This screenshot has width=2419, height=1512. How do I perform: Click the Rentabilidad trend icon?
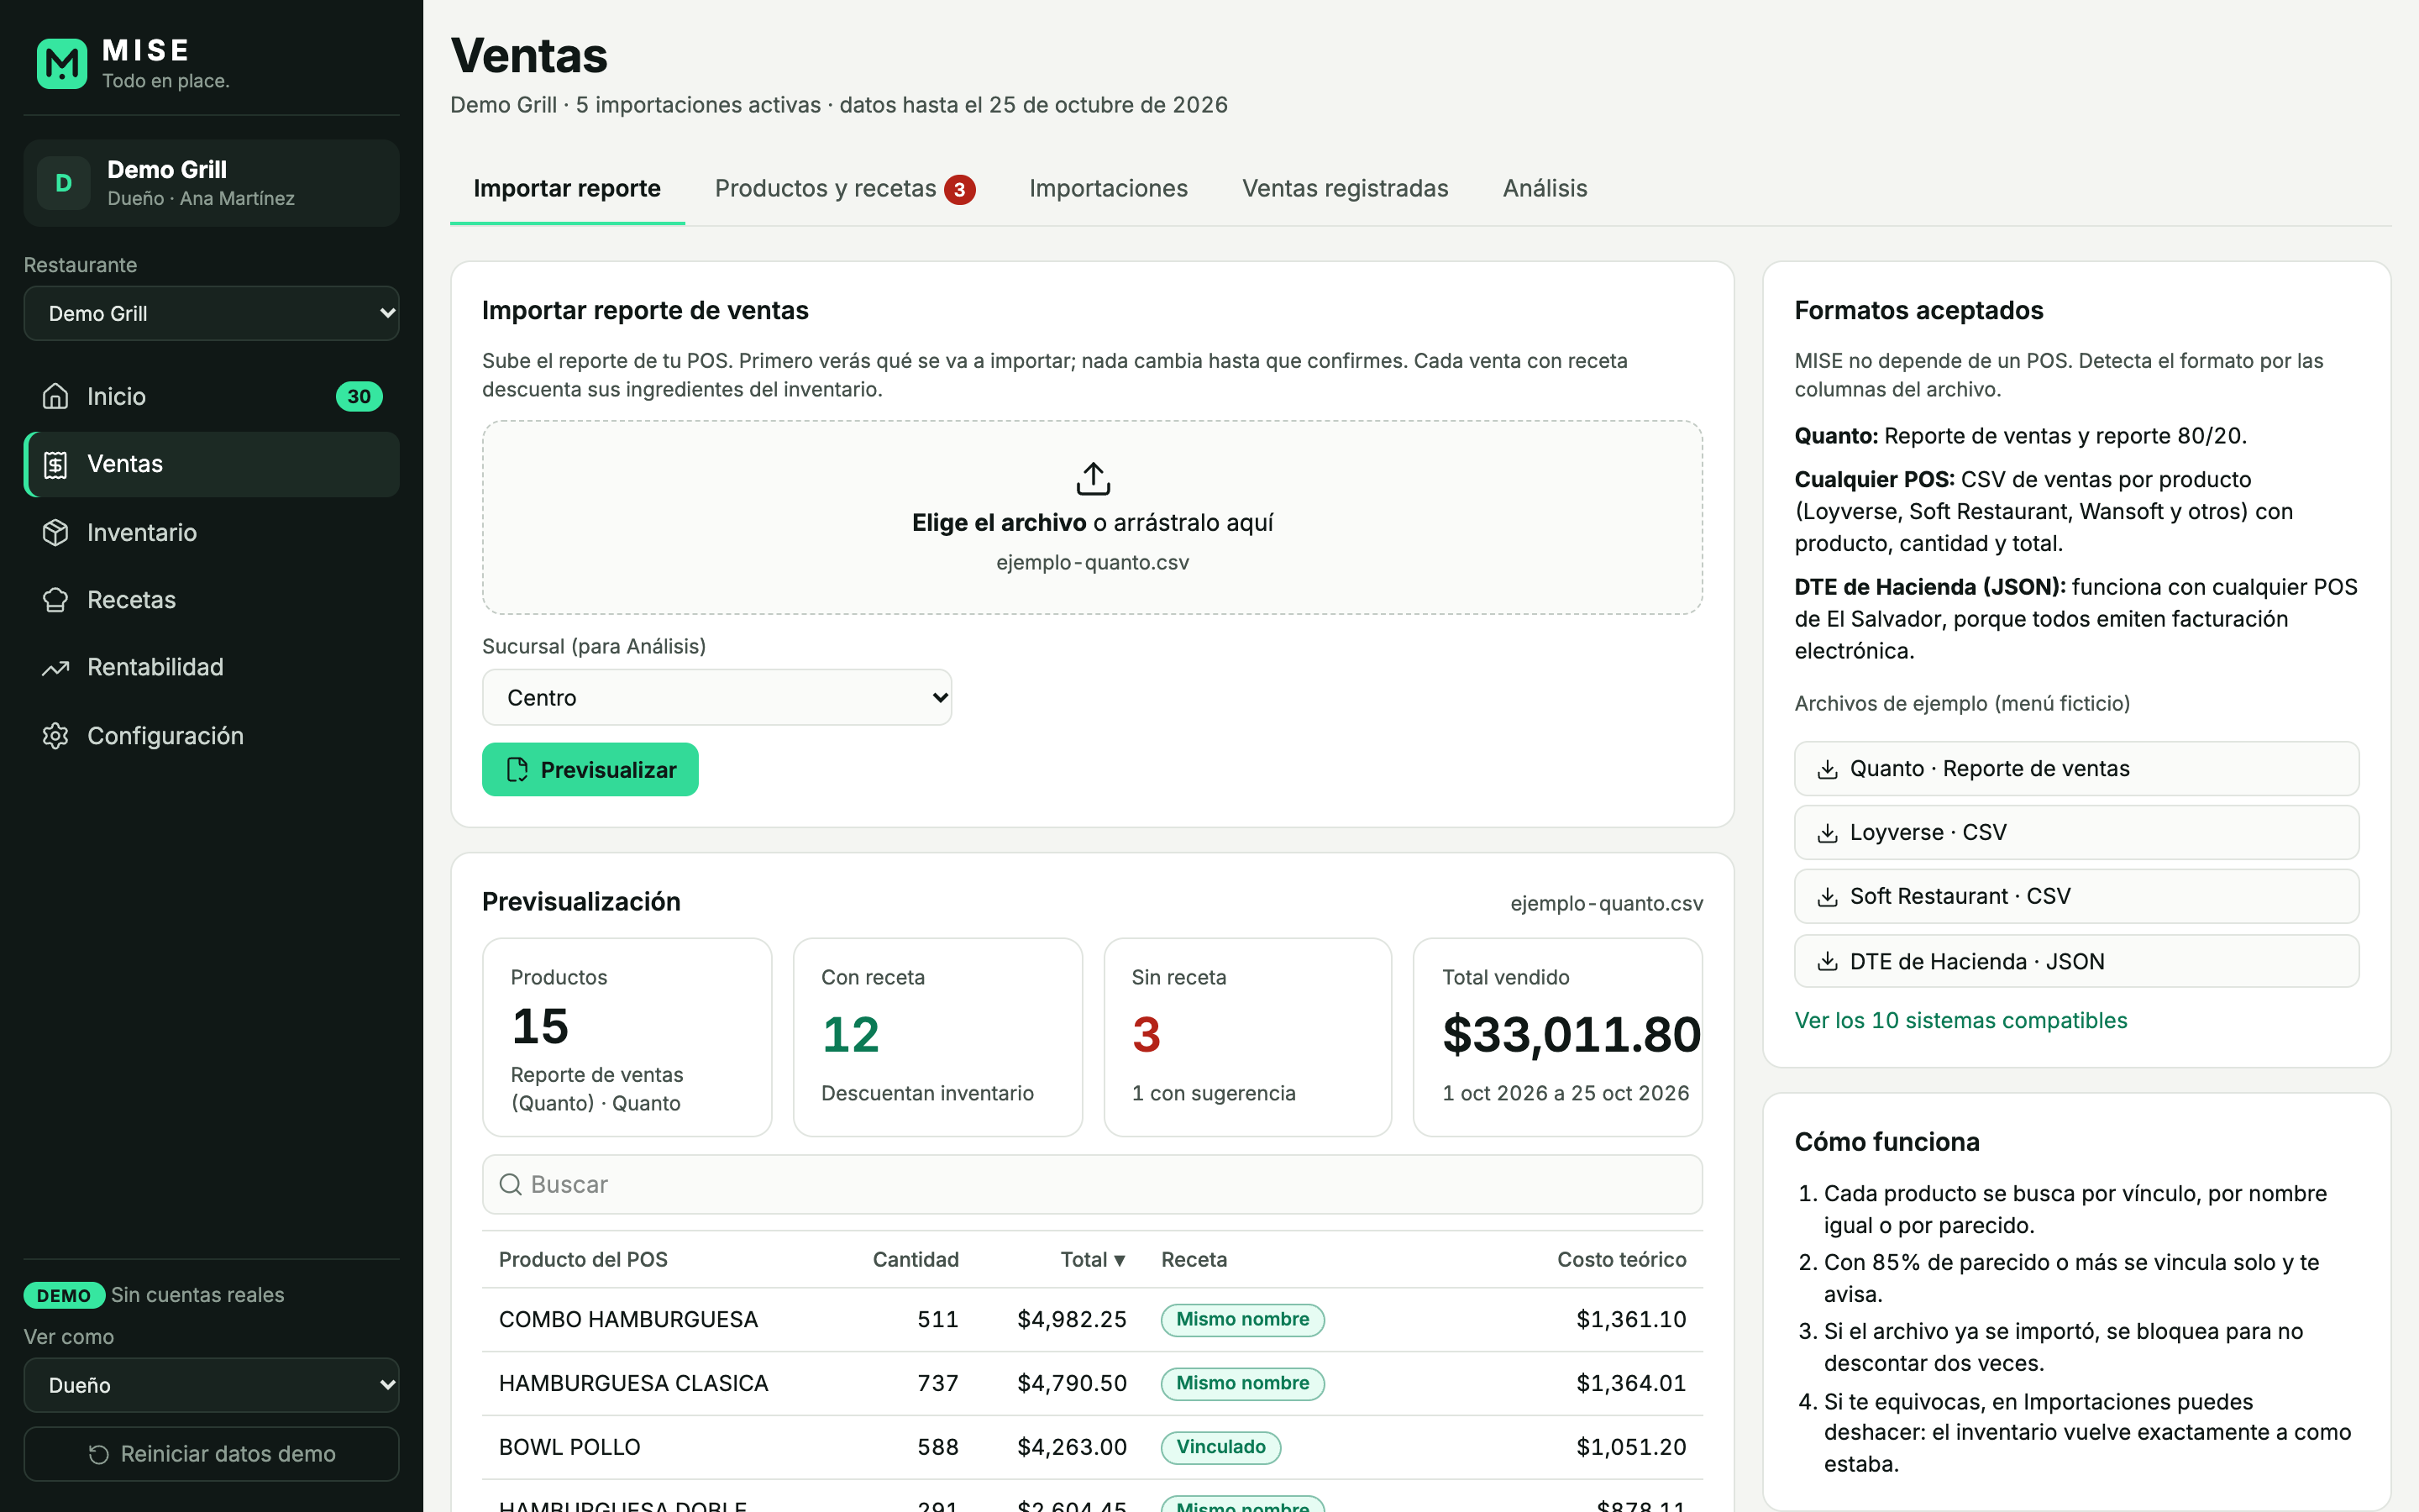(56, 667)
